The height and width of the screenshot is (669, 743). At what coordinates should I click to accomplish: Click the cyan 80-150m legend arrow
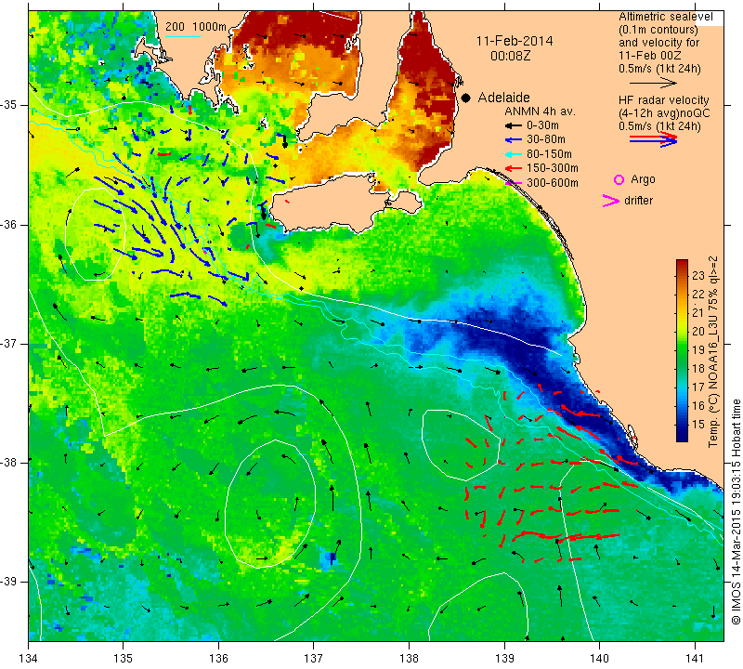pyautogui.click(x=513, y=154)
